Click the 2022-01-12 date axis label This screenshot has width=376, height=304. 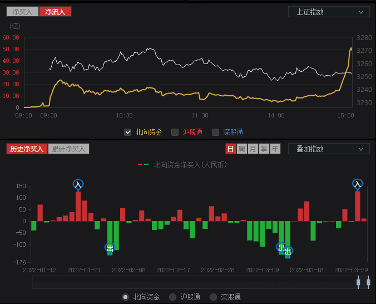point(40,270)
